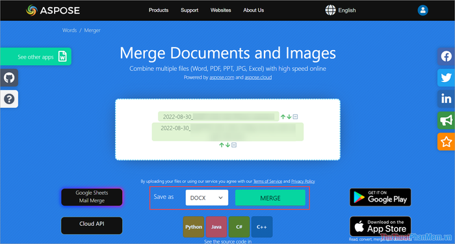The image size is (455, 244).
Task: Click the megaphone feedback icon
Action: point(446,120)
